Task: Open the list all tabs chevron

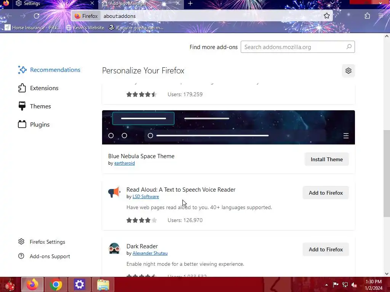Action: (x=332, y=3)
